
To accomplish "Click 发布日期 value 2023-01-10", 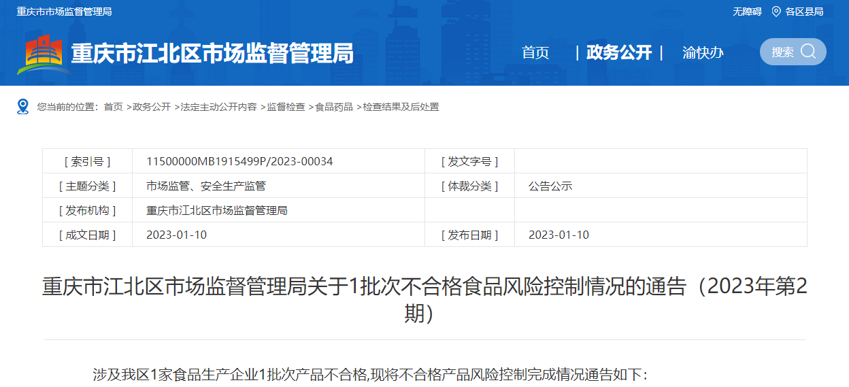I will click(559, 235).
